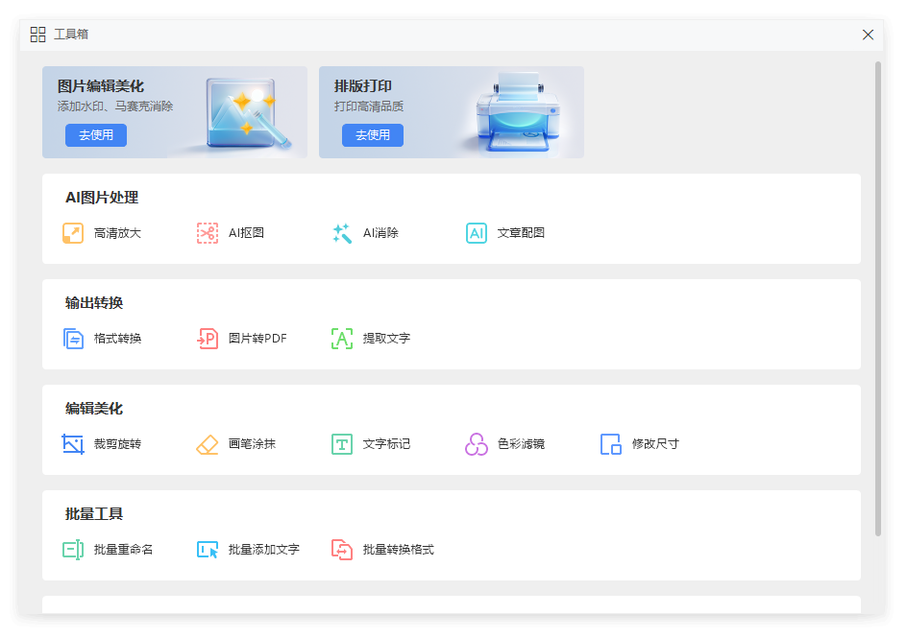Open the 高清放大 upscale tool icon
The width and height of the screenshot is (907, 638).
[x=73, y=233]
